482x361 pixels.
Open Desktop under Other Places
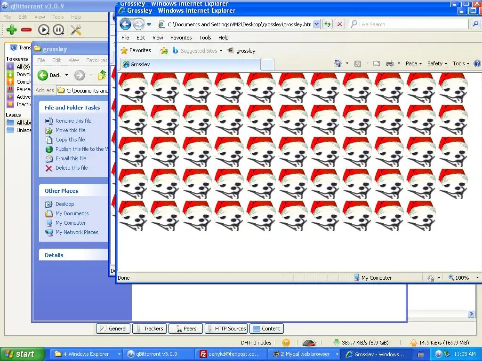[64, 204]
